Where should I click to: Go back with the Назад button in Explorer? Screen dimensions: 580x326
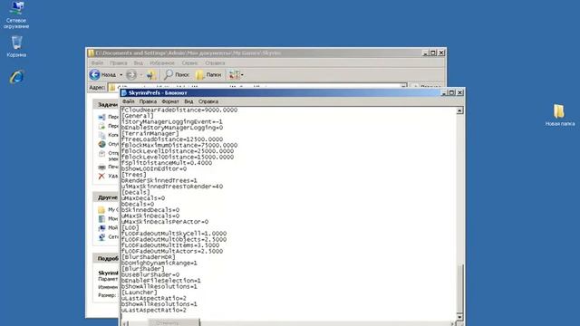pyautogui.click(x=102, y=74)
